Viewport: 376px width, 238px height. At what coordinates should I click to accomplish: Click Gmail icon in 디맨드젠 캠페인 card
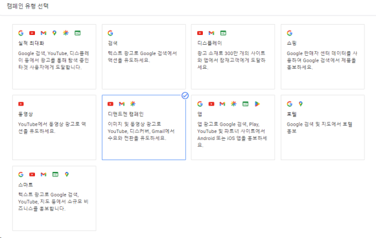(x=122, y=104)
